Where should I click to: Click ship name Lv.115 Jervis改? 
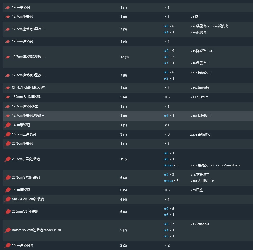tap(200, 88)
